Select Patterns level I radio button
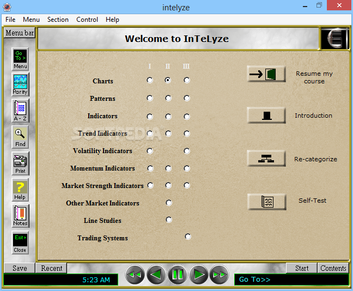The height and width of the screenshot is (291, 353). 150,98
